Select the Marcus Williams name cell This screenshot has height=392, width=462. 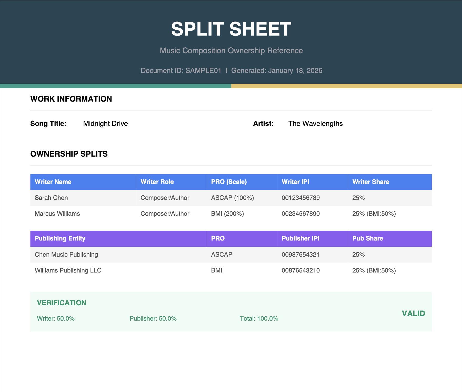point(57,214)
